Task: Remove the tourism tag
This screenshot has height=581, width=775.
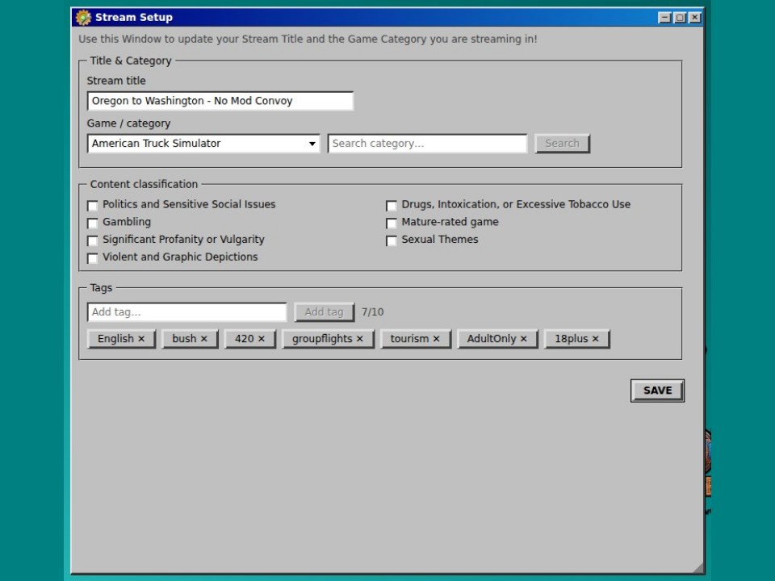Action: click(437, 339)
